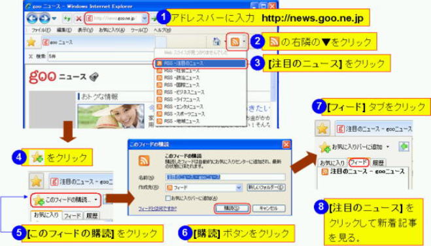This screenshot has height=246, width=431.
Task: Choose RSS - 注目のニュース from feed list
Action: pyautogui.click(x=200, y=63)
